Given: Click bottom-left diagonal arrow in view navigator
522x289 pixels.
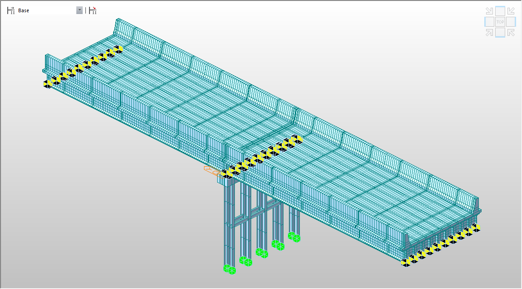Looking at the screenshot, I should tap(489, 32).
